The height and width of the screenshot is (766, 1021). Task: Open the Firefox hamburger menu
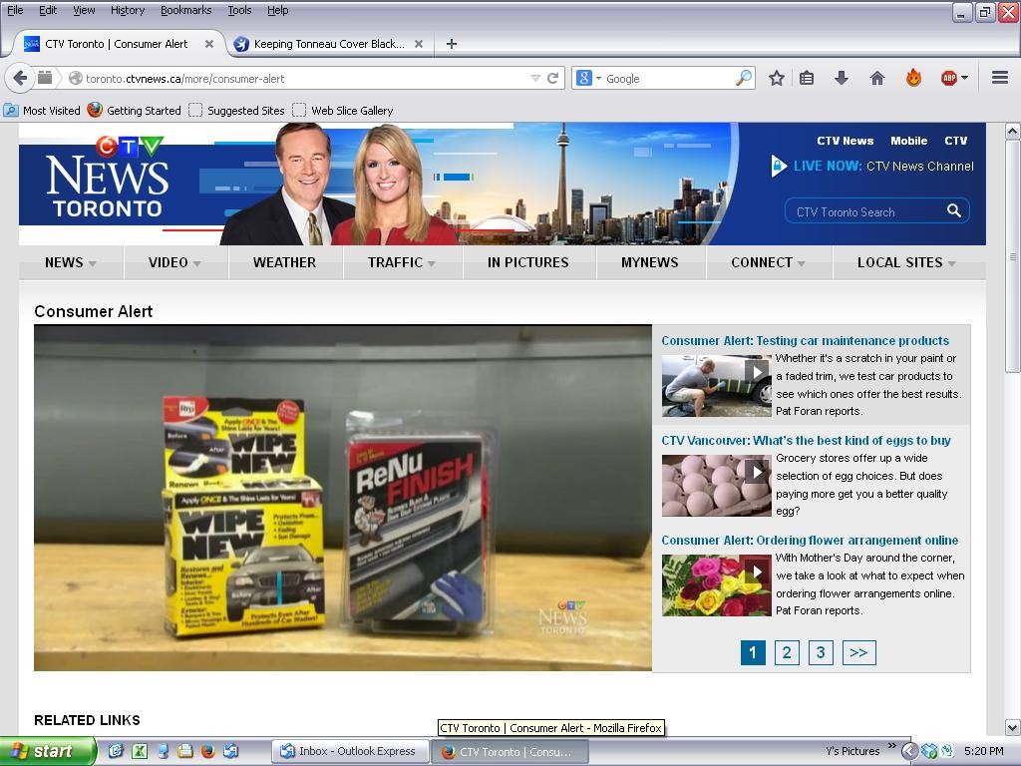click(999, 78)
